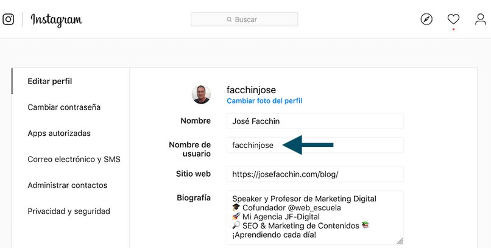Viewport: 491px width, 248px height.
Task: Click the Nombre de usuario label
Action: click(190, 149)
